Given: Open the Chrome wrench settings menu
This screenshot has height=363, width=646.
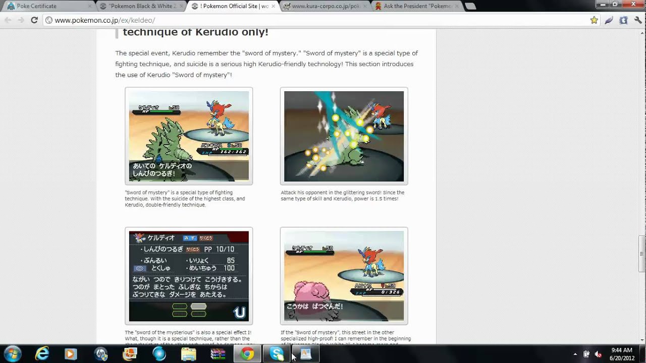Looking at the screenshot, I should [x=638, y=20].
